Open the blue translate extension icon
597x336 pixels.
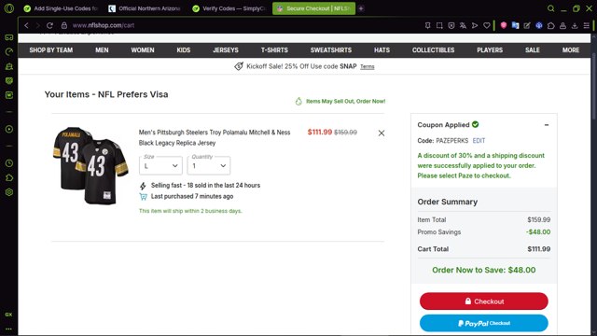515,25
